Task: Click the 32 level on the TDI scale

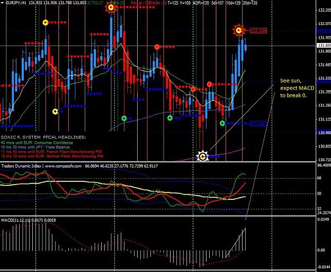Action: coord(319,209)
